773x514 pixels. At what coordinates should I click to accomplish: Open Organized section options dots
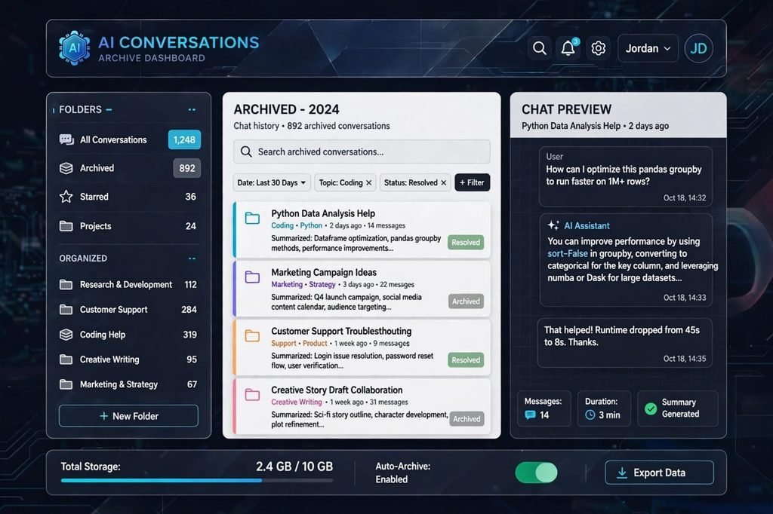(x=192, y=259)
